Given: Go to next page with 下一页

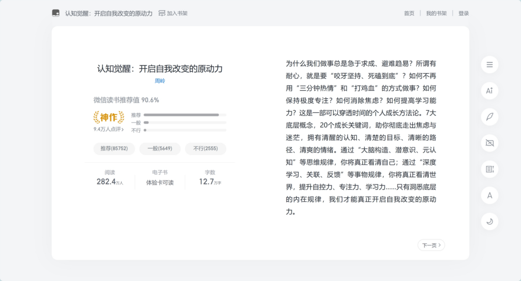Looking at the screenshot, I should (x=431, y=245).
